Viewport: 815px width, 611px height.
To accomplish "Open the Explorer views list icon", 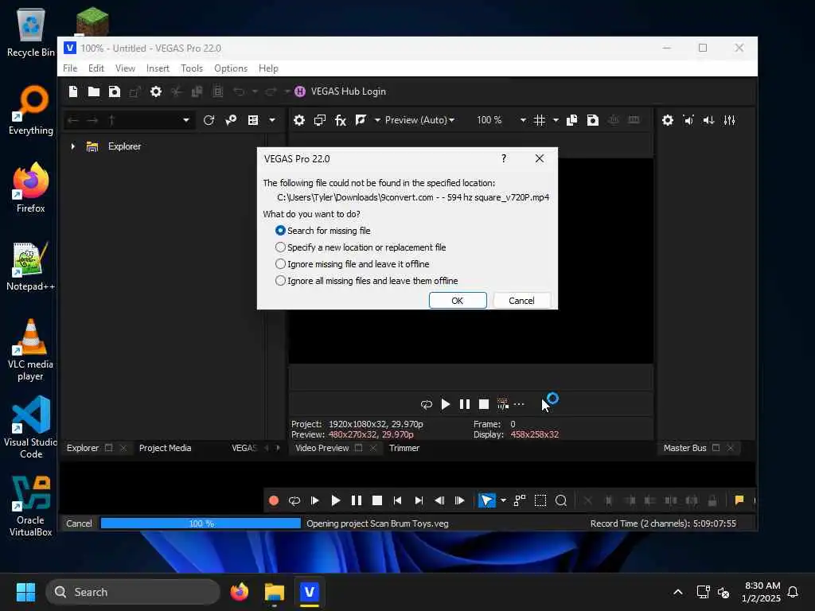I will (253, 121).
